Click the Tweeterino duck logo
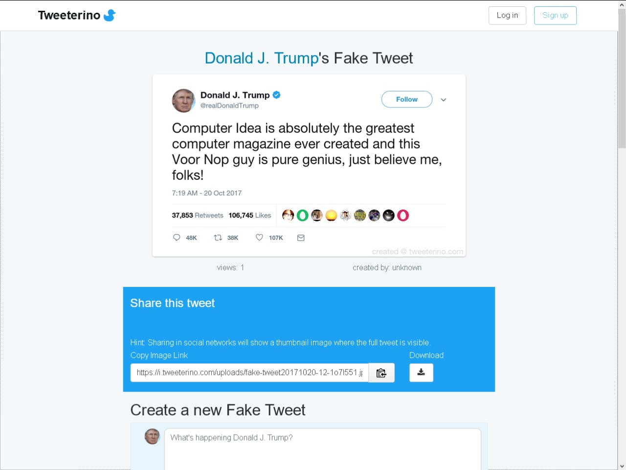The image size is (626, 470). (x=110, y=15)
